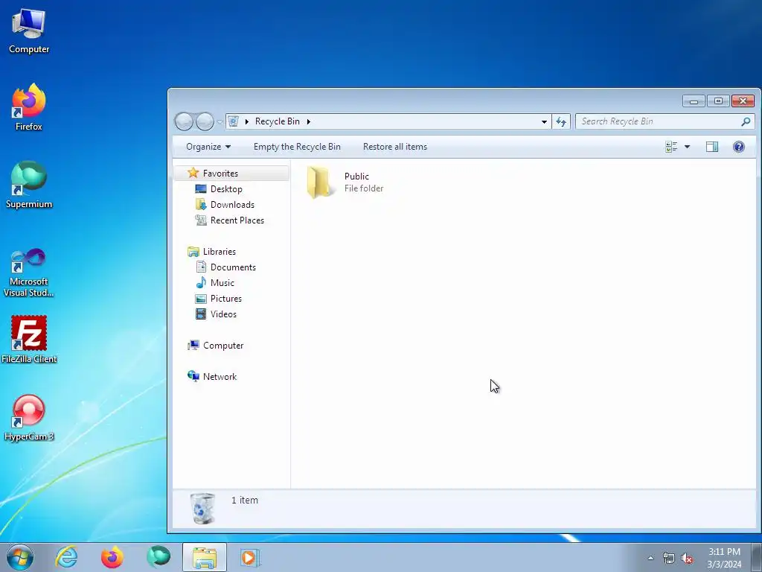Click the Windows Explorer taskbar button

tap(205, 557)
